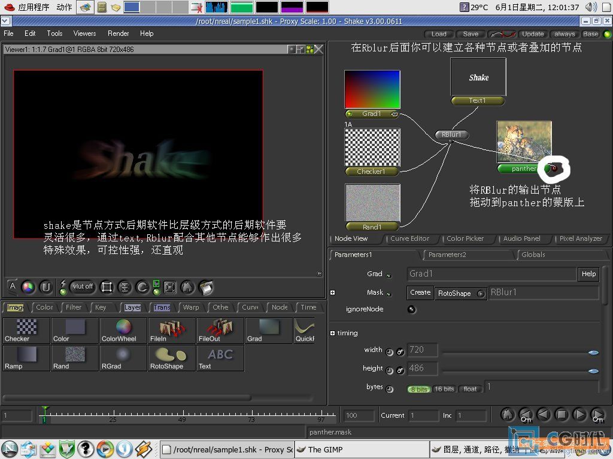
Task: Switch to the Filter tool tab
Action: 74,307
